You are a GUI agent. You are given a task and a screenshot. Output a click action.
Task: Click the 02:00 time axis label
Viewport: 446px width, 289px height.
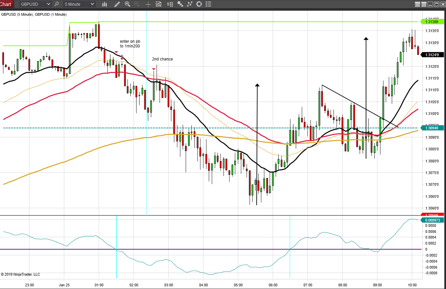click(133, 285)
